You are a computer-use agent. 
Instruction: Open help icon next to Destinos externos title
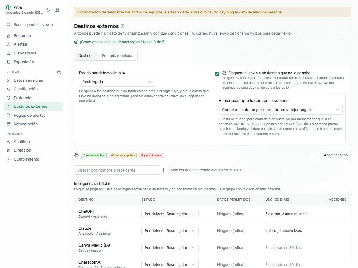pos(123,26)
